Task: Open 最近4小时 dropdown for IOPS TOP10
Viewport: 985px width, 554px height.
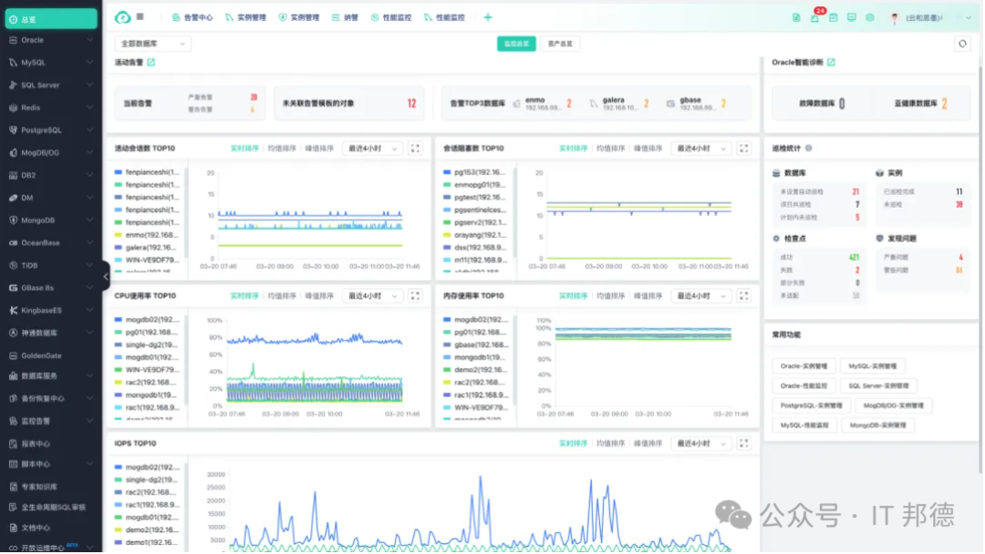Action: click(701, 444)
